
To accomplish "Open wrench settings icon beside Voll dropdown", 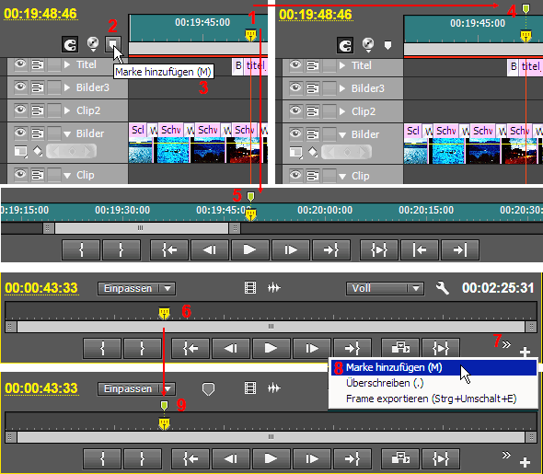I will (443, 288).
